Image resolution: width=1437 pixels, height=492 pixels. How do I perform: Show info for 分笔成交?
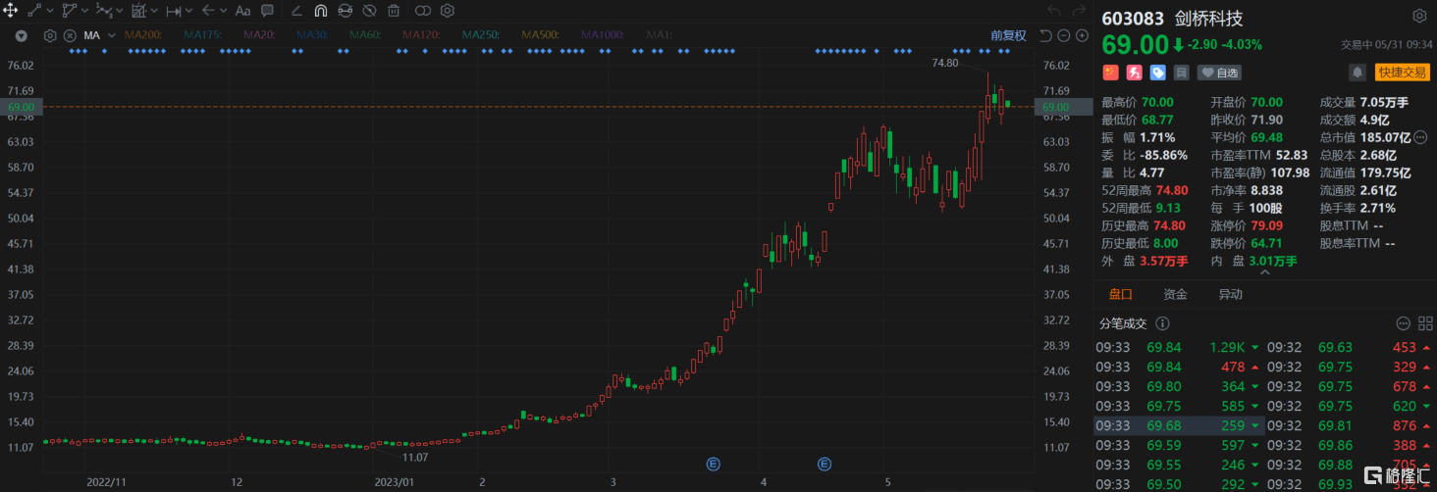[1163, 323]
